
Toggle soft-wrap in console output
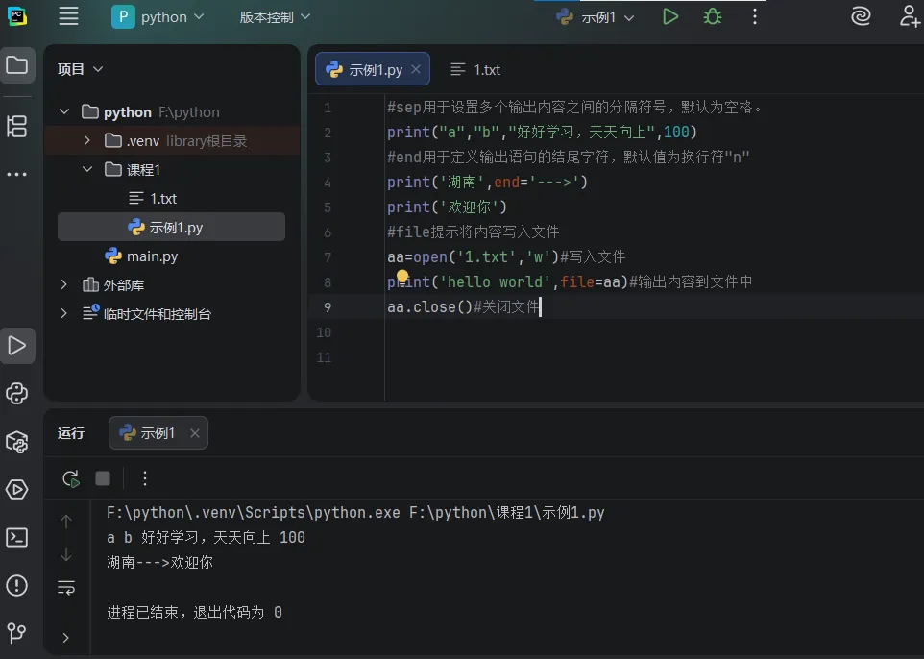tap(66, 588)
